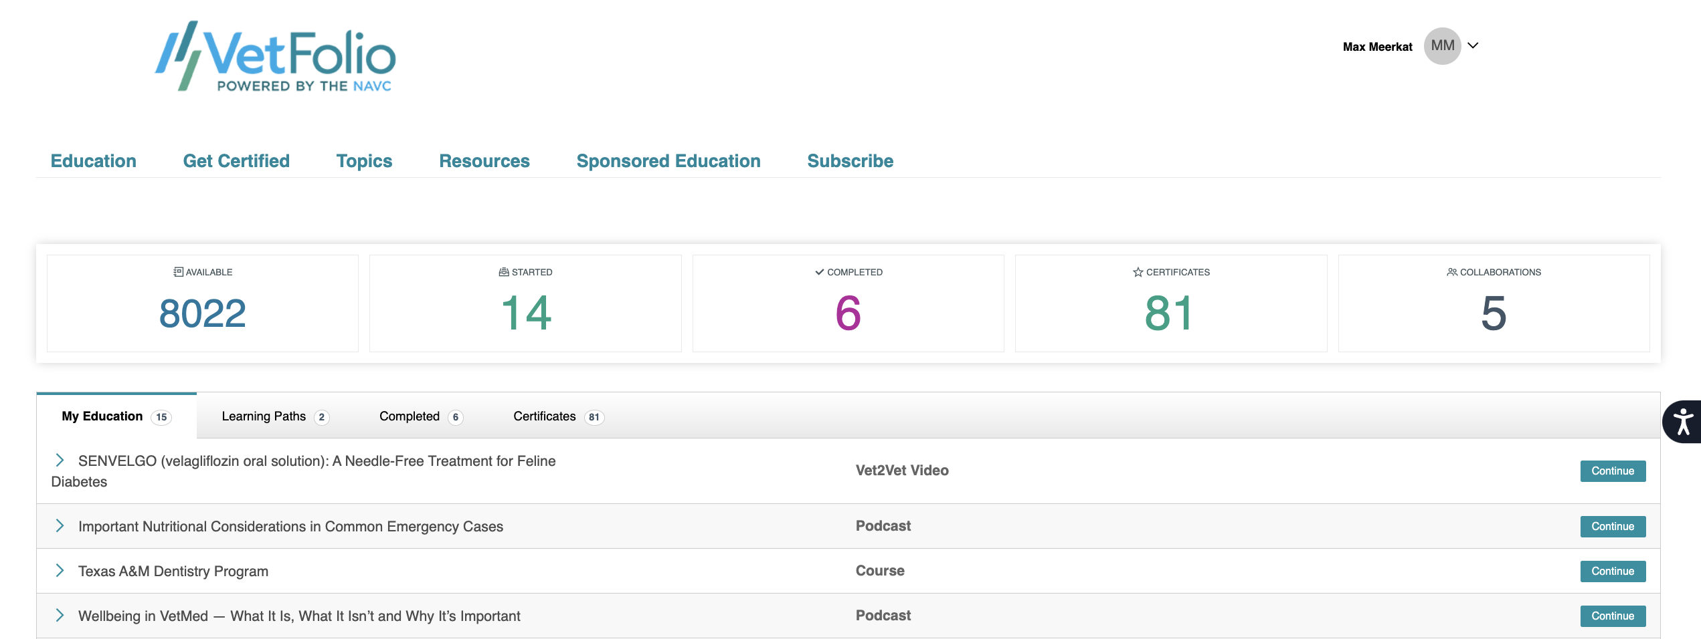Click the Certificates 81 stat card
The width and height of the screenshot is (1701, 639).
pyautogui.click(x=1171, y=303)
